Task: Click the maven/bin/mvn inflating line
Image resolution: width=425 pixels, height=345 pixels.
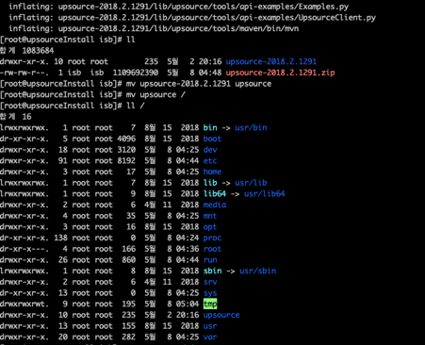Action: [x=154, y=28]
